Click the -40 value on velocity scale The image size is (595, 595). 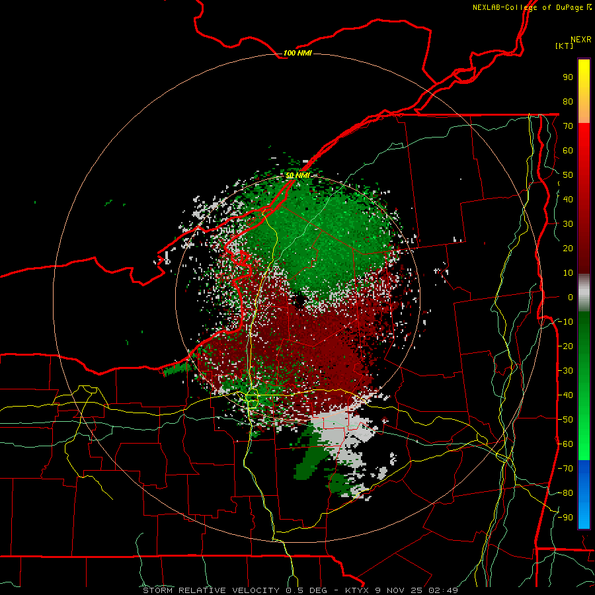click(x=565, y=395)
